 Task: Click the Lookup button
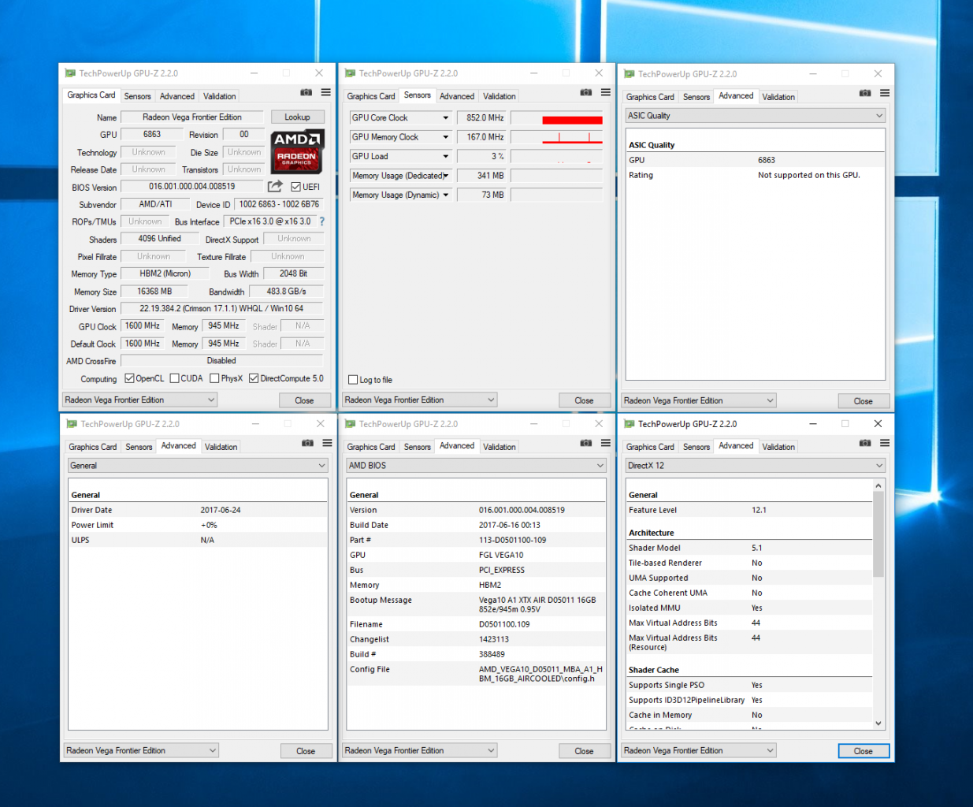coord(297,117)
